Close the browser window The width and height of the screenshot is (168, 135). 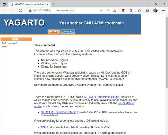tap(164, 4)
